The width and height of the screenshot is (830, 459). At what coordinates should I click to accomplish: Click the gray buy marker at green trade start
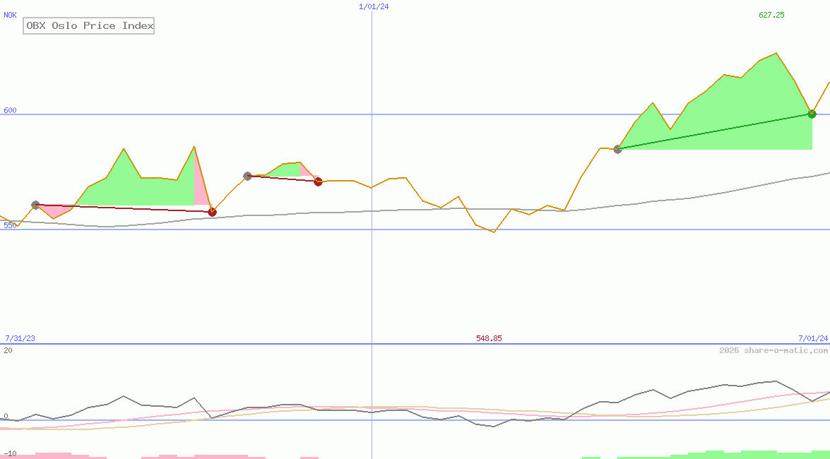[617, 149]
